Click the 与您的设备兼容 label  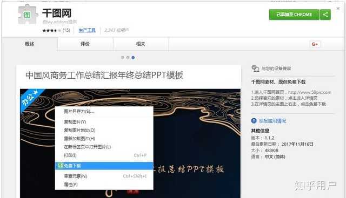(276, 69)
